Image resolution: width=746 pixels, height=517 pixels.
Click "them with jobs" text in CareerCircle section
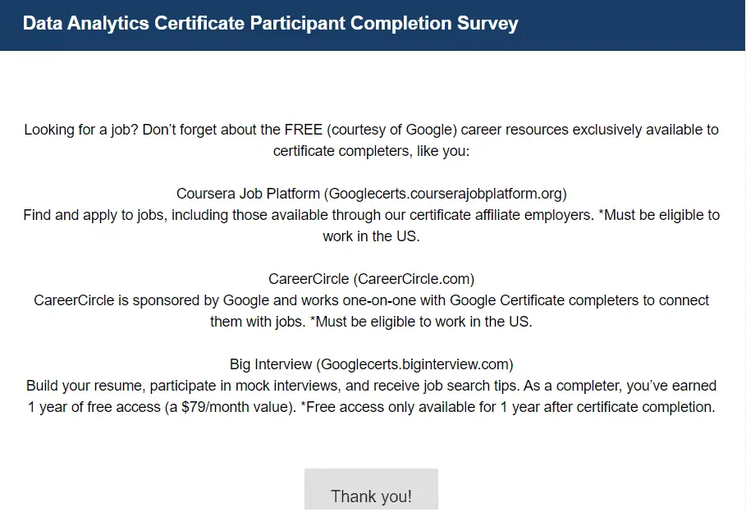click(x=257, y=322)
